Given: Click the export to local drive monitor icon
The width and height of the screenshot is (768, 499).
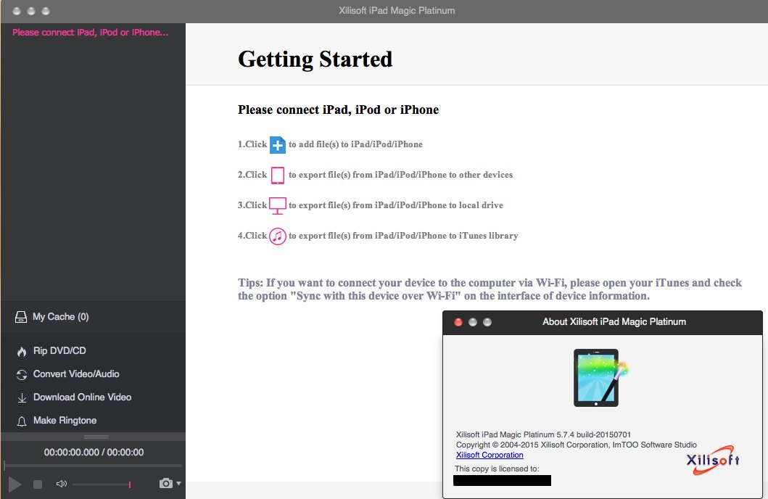Looking at the screenshot, I should [x=278, y=206].
